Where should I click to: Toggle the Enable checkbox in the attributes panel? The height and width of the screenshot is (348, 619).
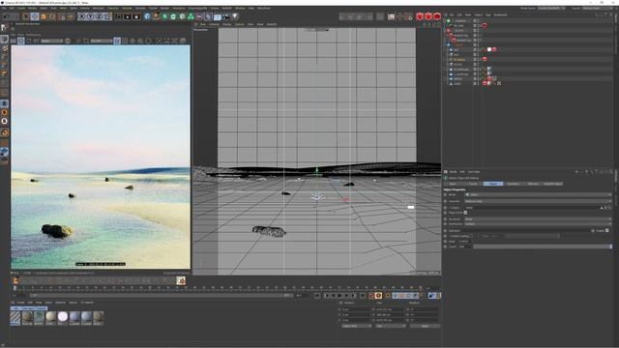click(607, 230)
